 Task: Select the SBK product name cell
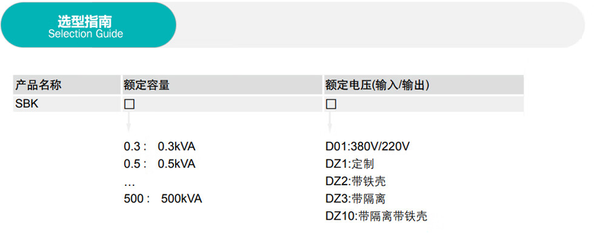(27, 104)
